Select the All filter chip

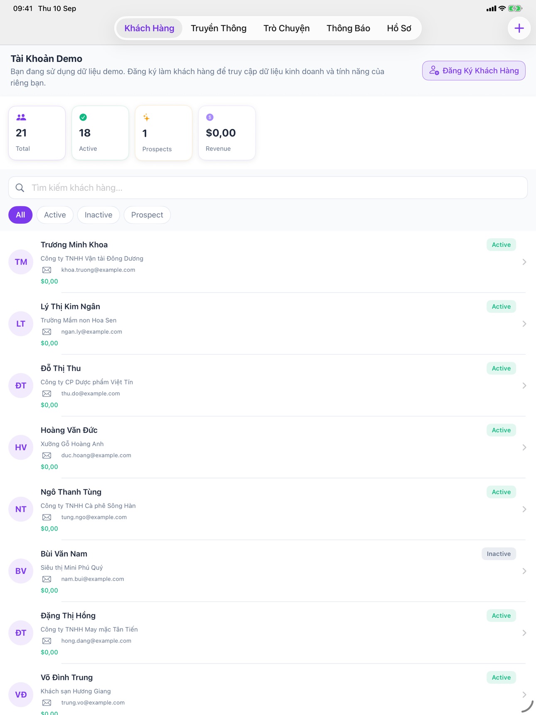coord(20,215)
